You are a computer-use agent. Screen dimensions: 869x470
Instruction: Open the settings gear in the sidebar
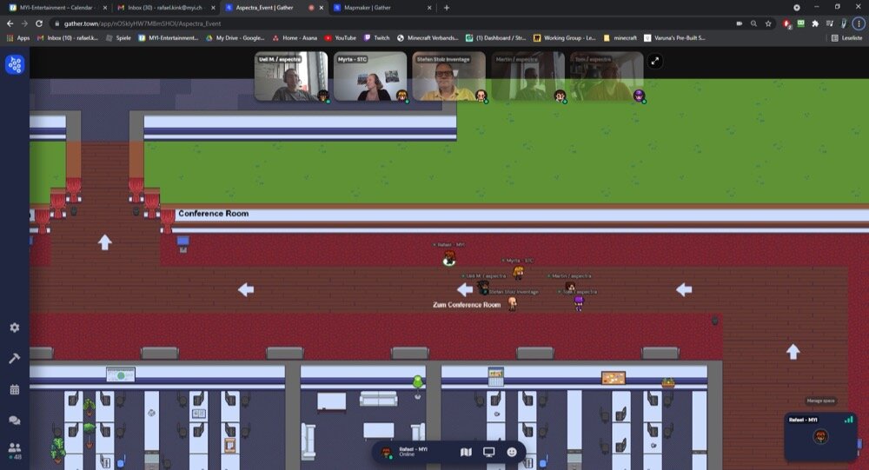coord(15,328)
